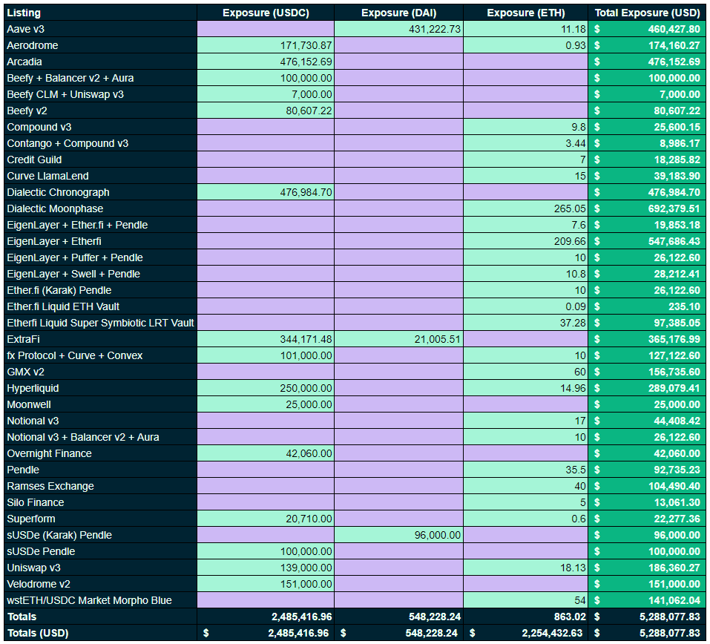The image size is (710, 644).
Task: Select Totals ETH value 863.02
Action: (x=526, y=616)
